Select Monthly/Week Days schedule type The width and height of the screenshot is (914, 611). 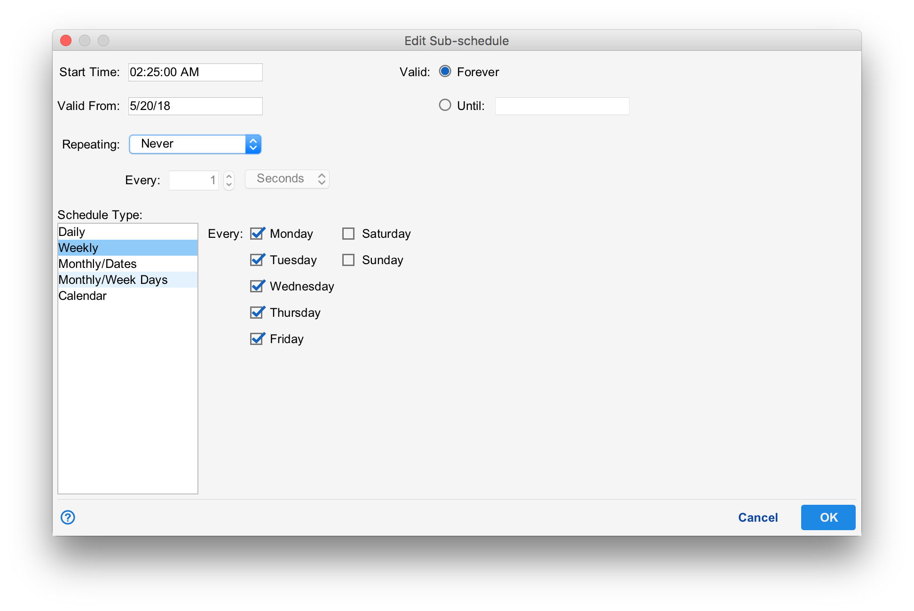point(127,280)
